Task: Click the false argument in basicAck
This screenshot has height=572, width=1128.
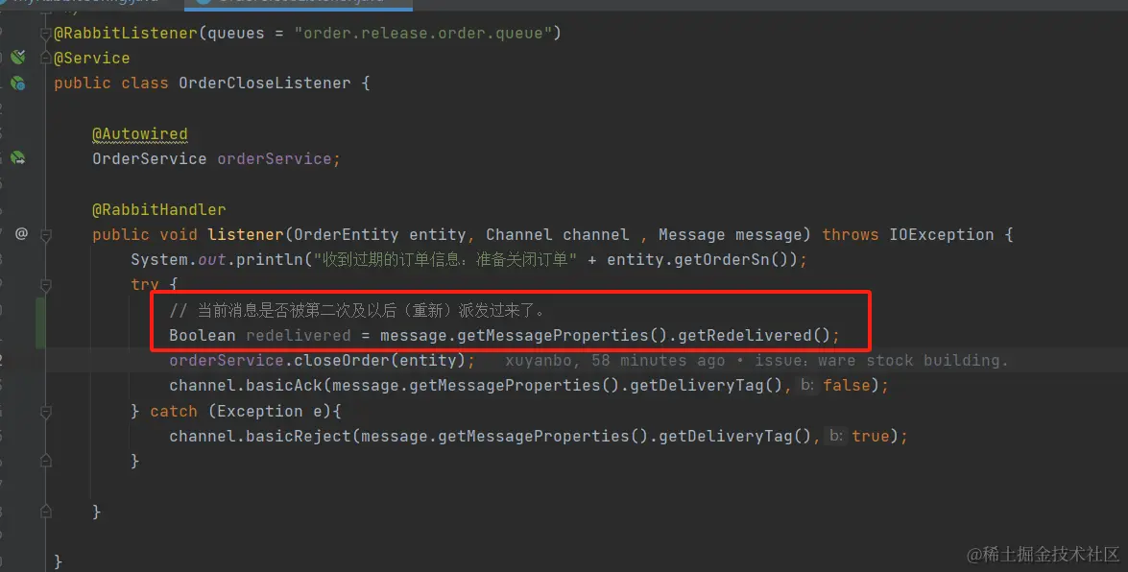Action: 847,386
